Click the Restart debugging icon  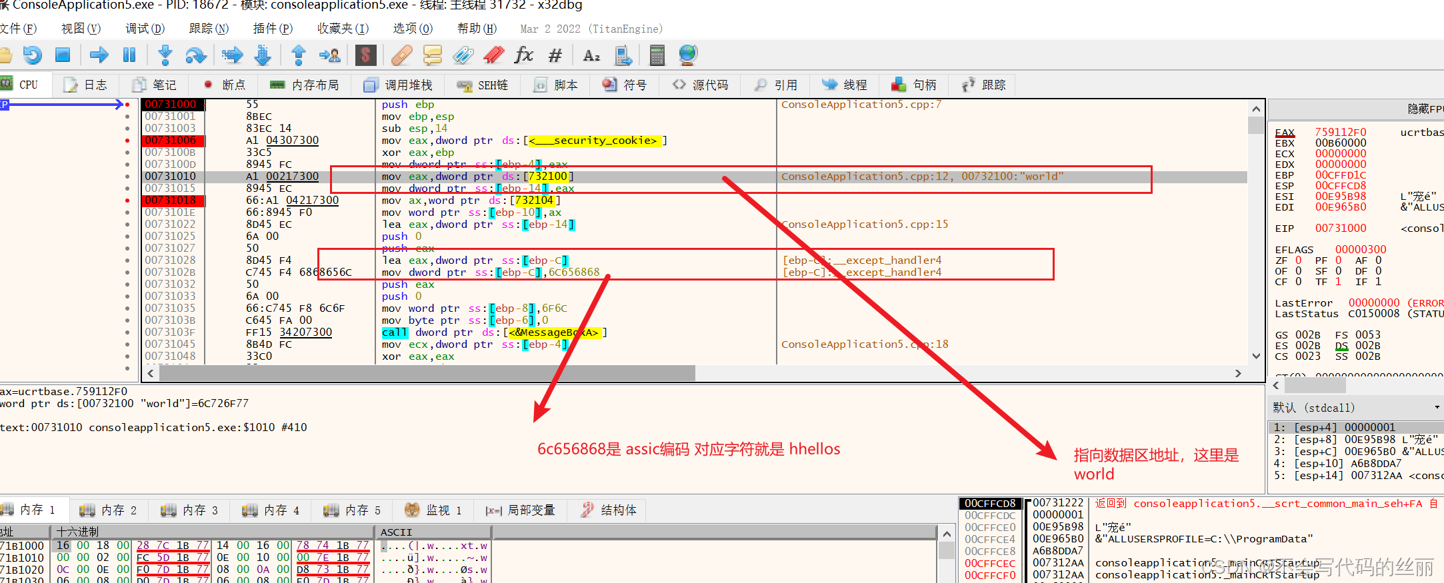pos(32,55)
